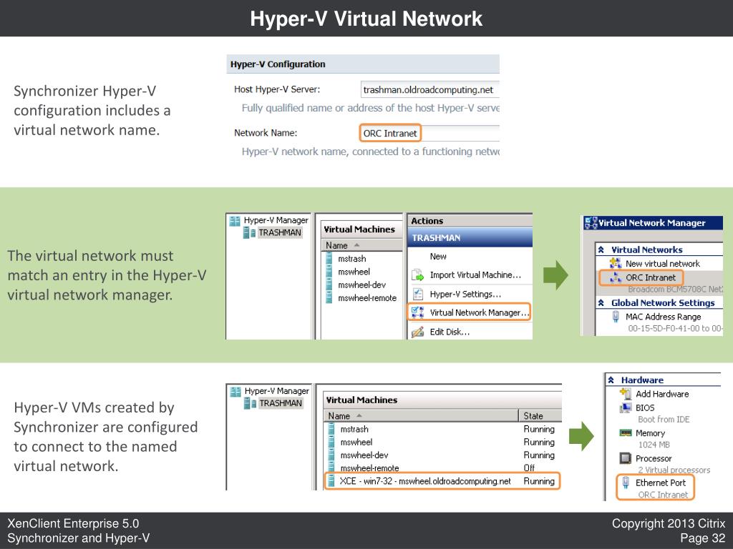Select the mswheel-remote VM icon in the list next to Actions
733x549 pixels.
pyautogui.click(x=329, y=298)
